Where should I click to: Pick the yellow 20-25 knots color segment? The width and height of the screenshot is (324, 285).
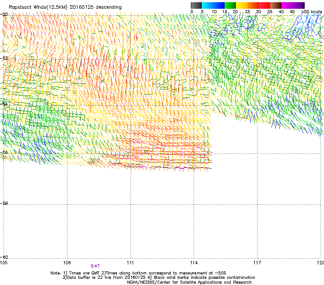pos(242,5)
